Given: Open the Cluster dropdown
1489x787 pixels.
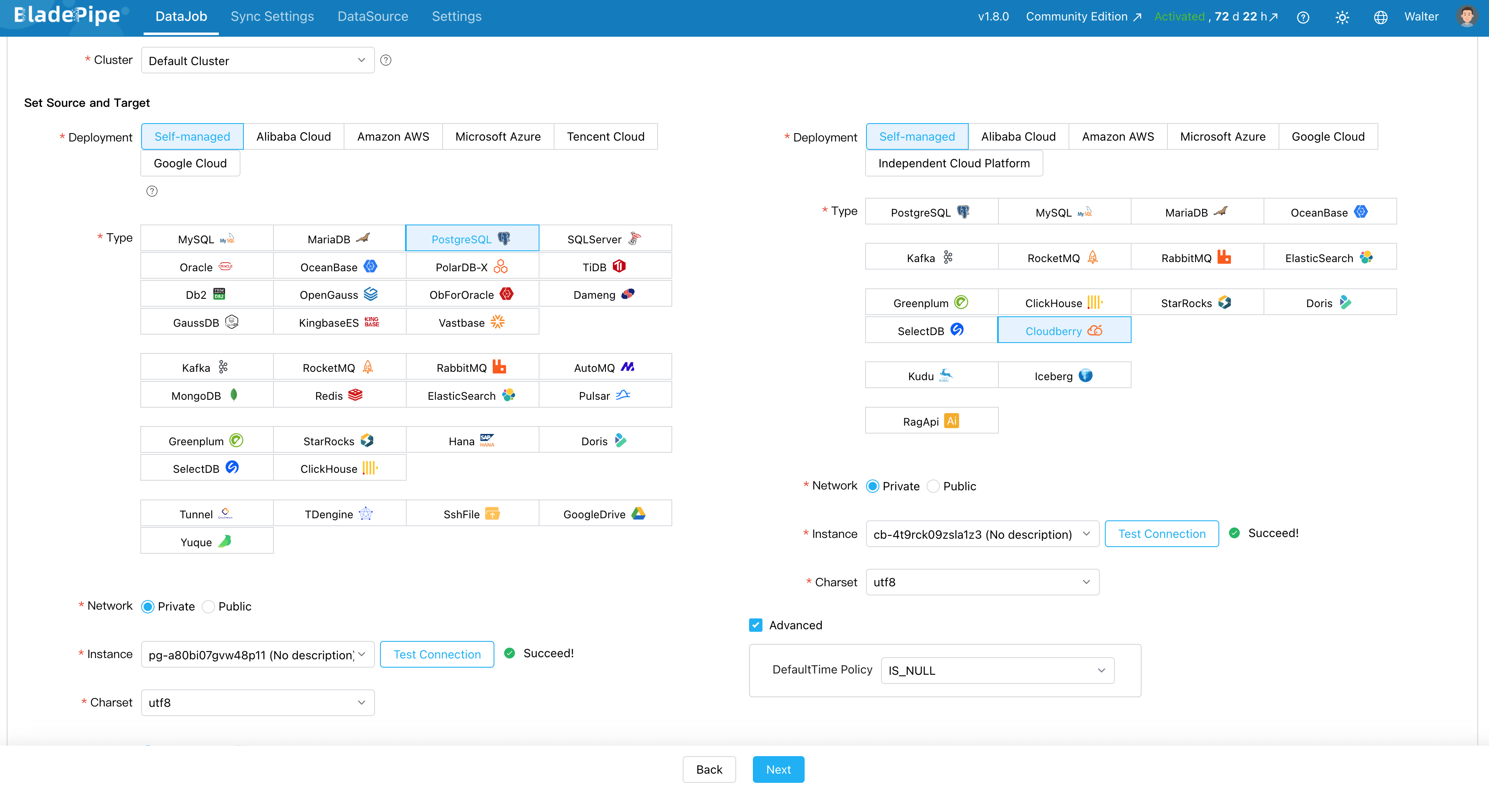Looking at the screenshot, I should pyautogui.click(x=258, y=60).
